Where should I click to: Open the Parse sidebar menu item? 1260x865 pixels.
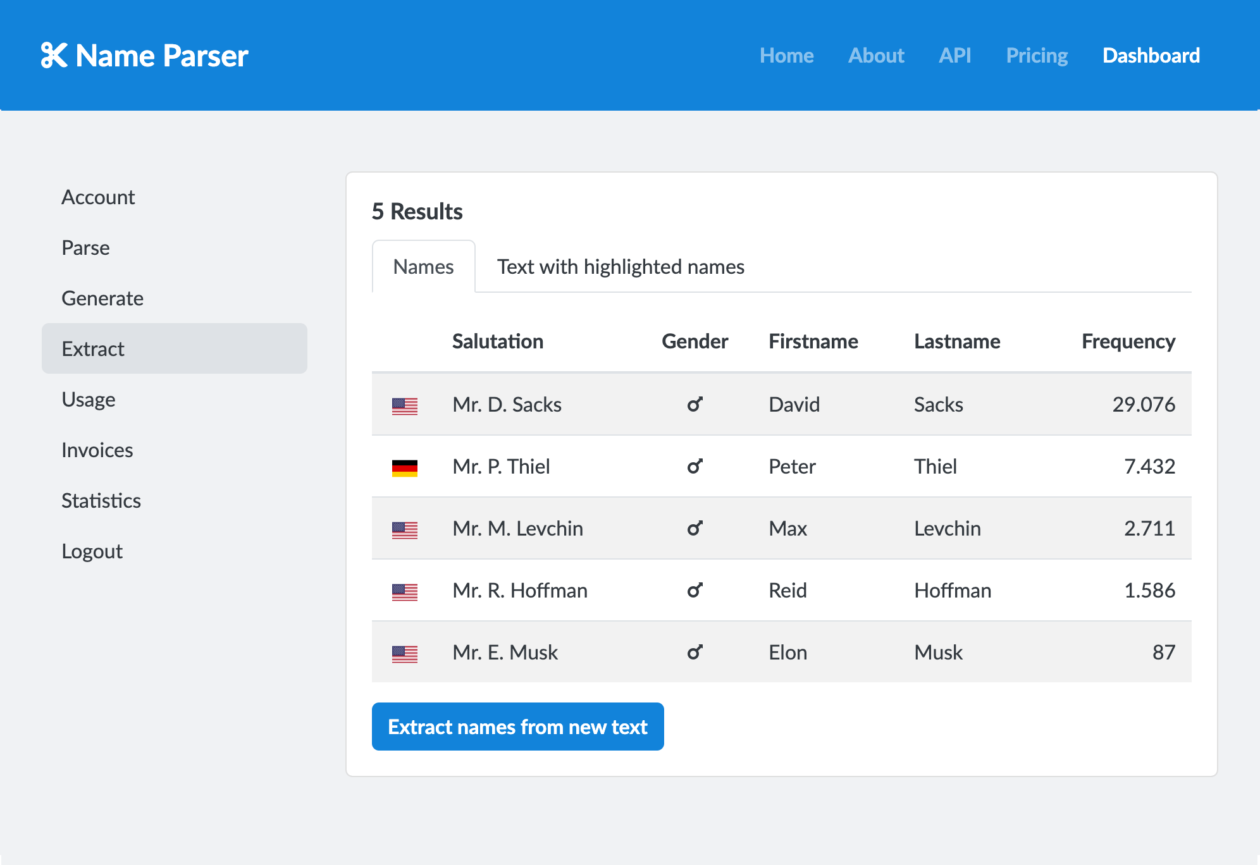pos(85,247)
